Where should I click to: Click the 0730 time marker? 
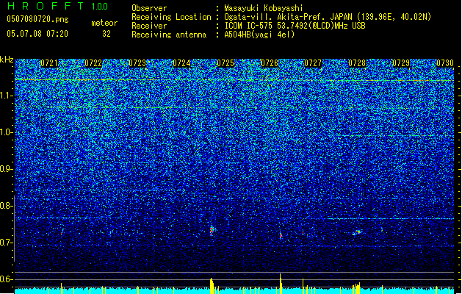(445, 63)
